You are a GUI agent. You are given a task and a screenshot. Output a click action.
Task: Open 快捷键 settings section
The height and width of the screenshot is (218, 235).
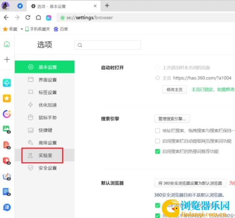[x=44, y=130]
